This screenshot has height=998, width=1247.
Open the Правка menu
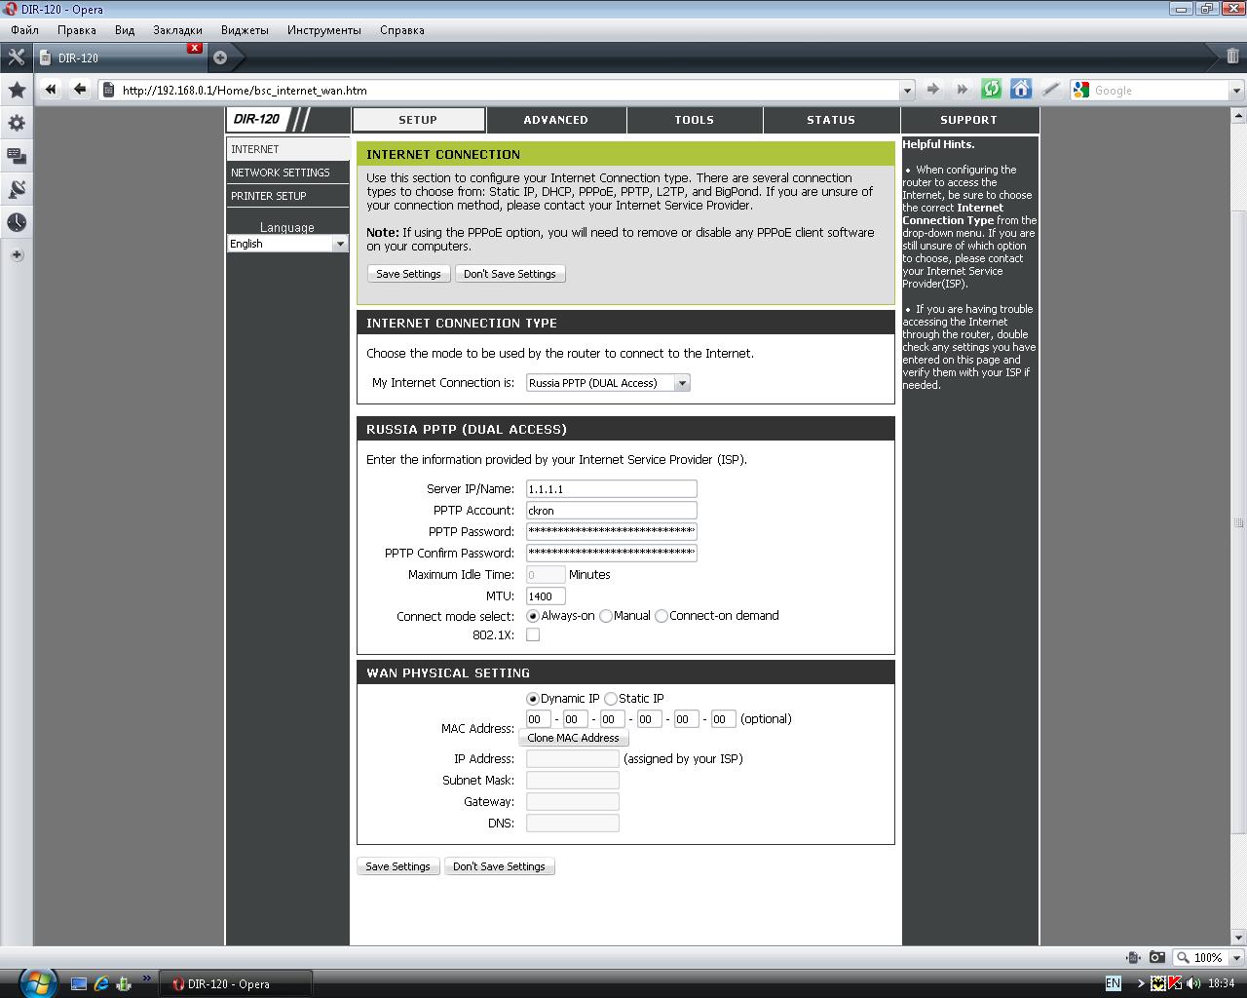(77, 30)
